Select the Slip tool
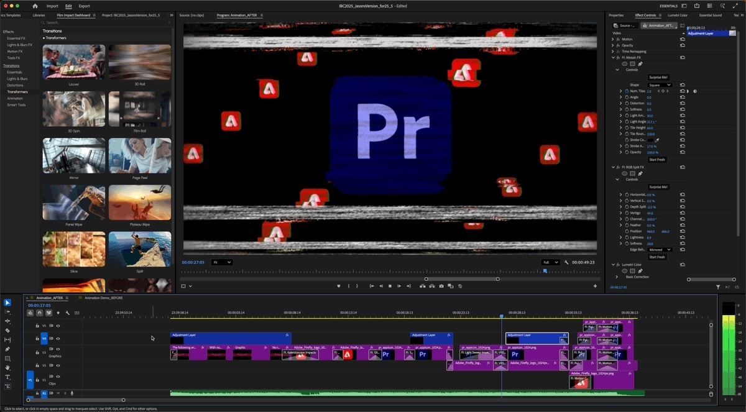The image size is (746, 412). pyautogui.click(x=7, y=340)
